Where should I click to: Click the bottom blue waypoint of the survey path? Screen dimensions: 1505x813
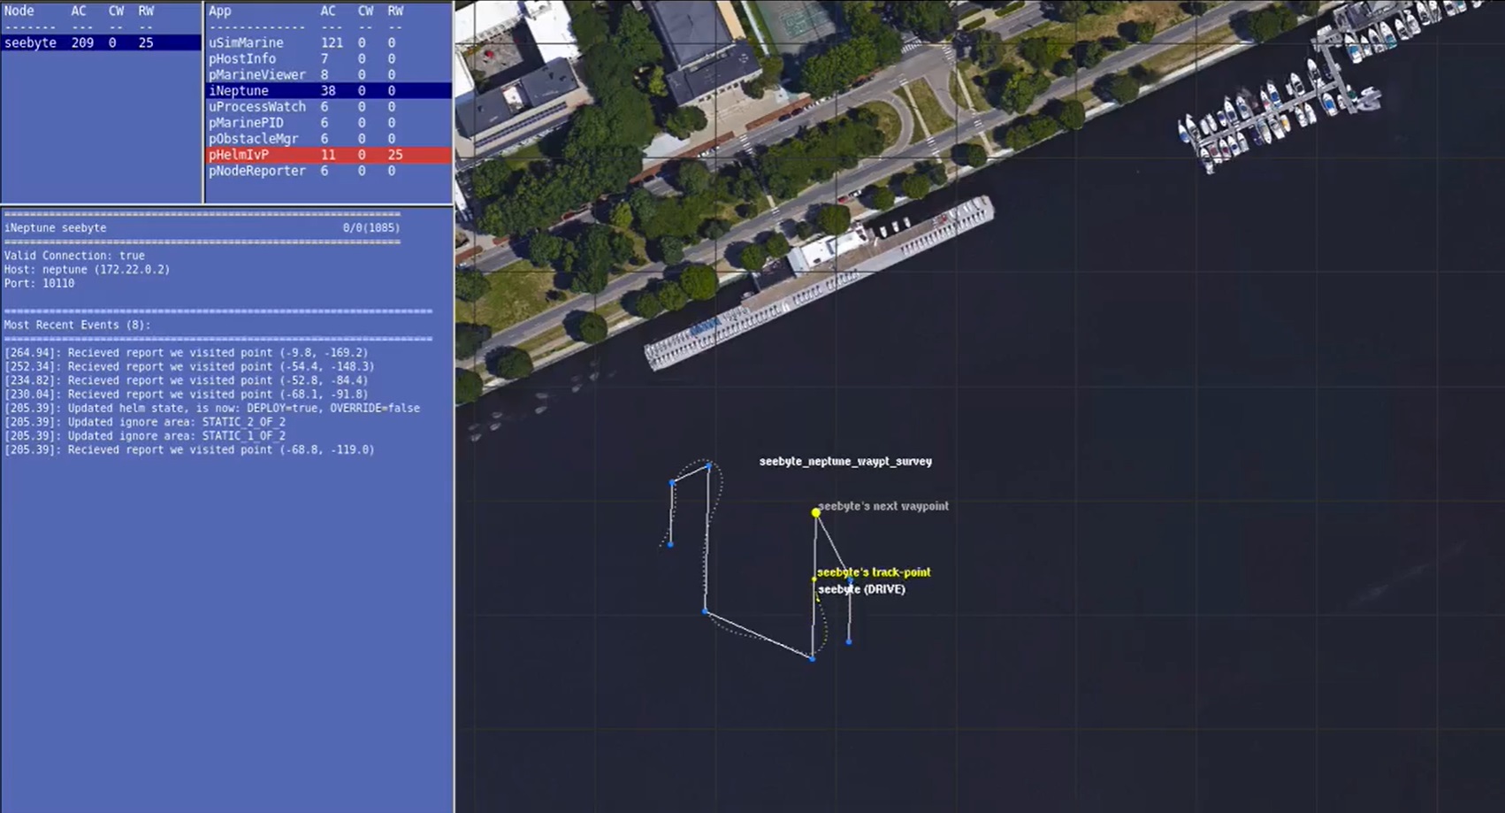[812, 657]
